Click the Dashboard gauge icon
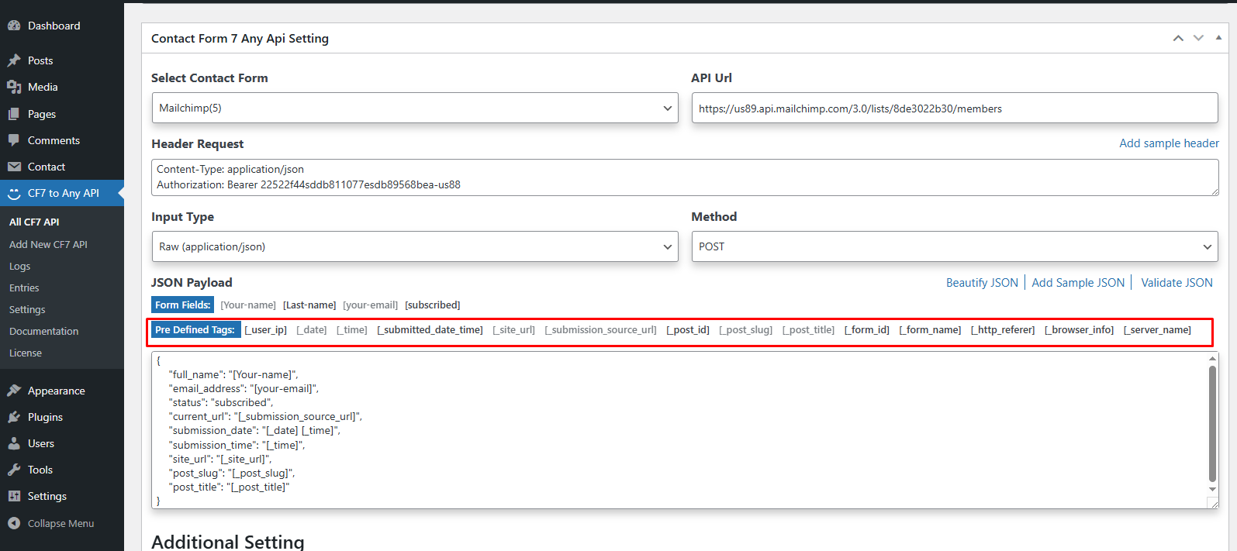 click(x=14, y=26)
